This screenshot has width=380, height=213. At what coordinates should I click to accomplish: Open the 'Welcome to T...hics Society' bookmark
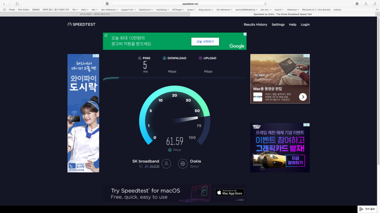click(316, 9)
